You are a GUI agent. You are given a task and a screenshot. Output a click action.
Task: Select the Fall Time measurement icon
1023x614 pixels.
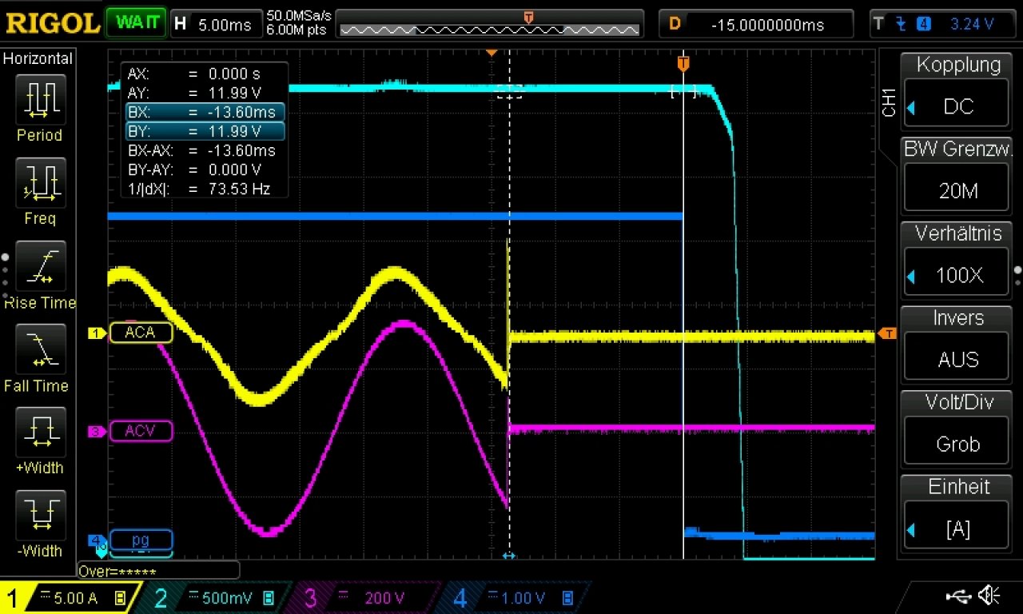tap(40, 349)
